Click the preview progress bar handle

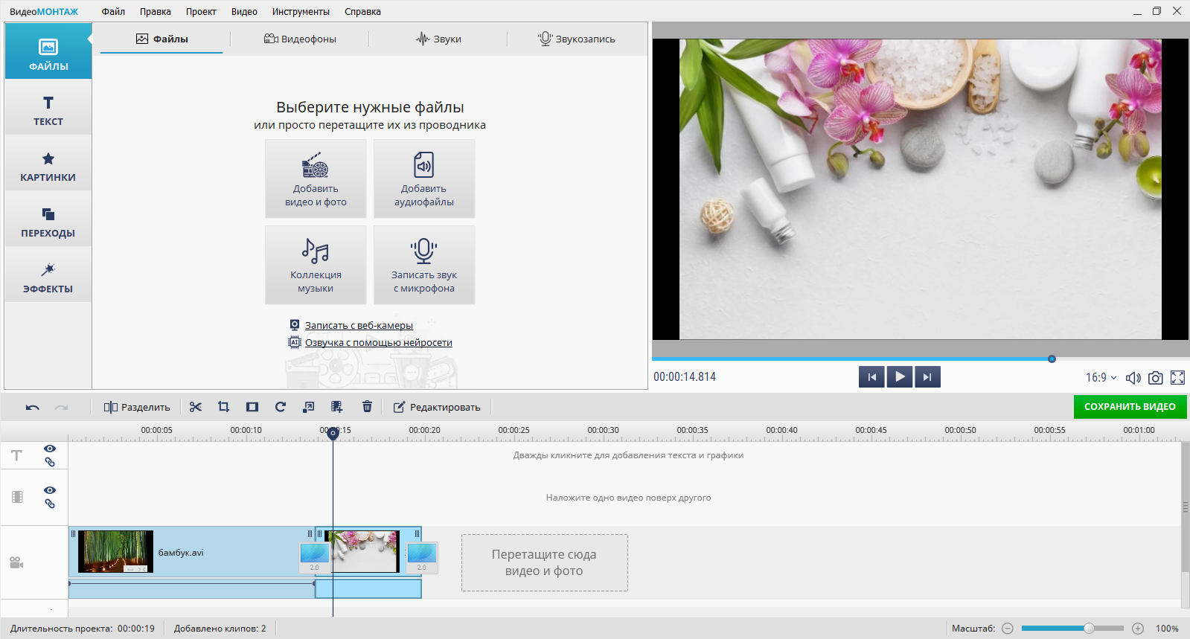click(x=1052, y=359)
